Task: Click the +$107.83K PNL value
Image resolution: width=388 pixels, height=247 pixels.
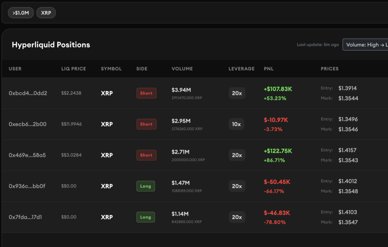Action: click(x=278, y=89)
